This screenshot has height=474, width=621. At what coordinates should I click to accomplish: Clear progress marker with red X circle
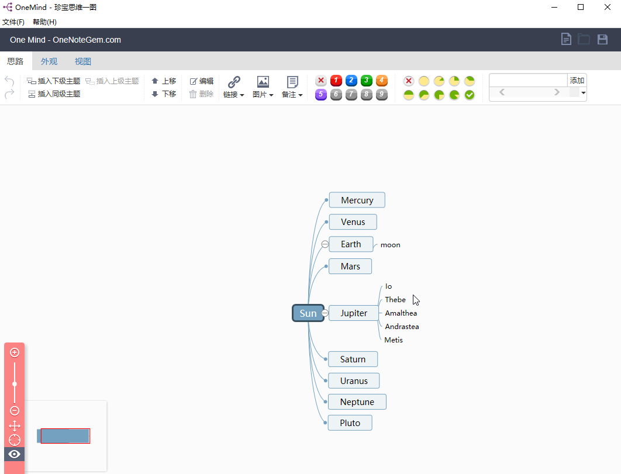click(x=409, y=81)
